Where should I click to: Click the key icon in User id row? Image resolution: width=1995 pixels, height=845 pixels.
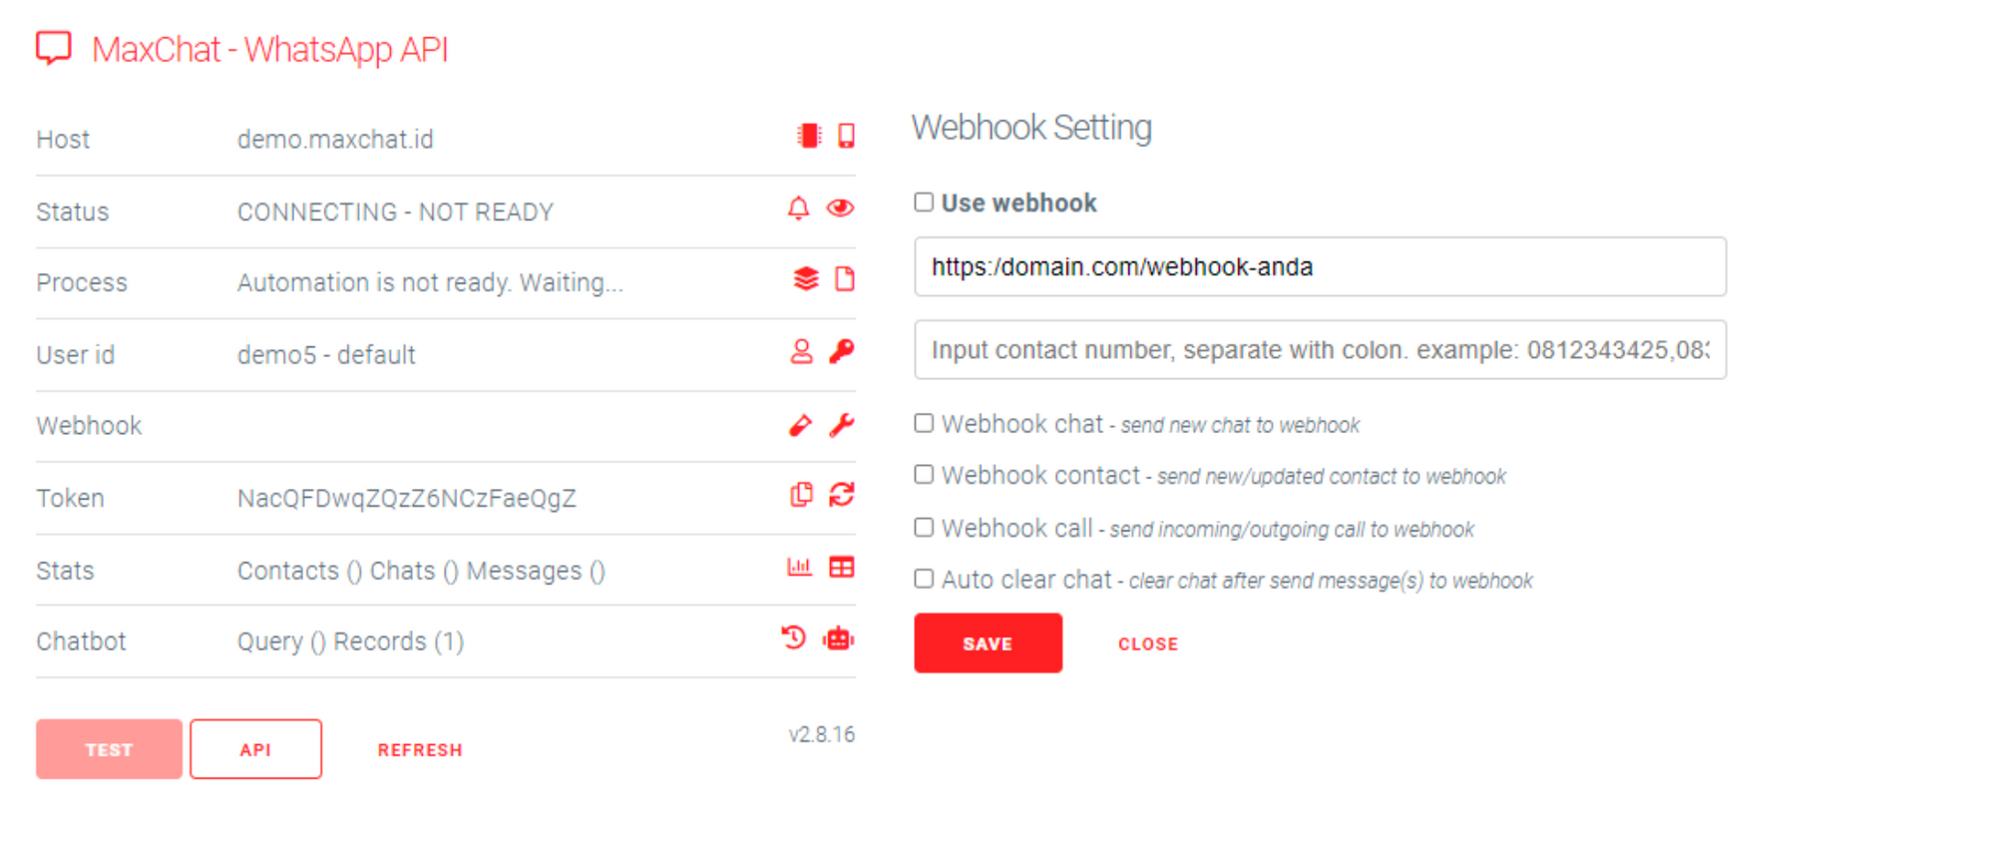[842, 351]
